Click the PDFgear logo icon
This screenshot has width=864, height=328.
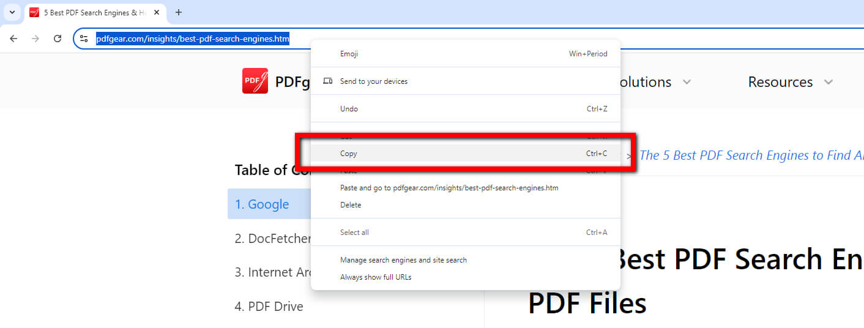point(255,81)
